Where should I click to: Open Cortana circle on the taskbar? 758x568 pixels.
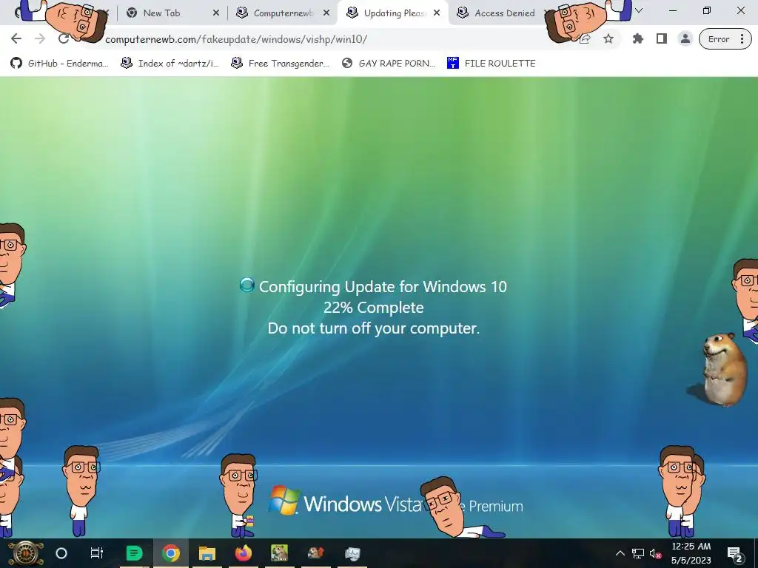tap(61, 553)
